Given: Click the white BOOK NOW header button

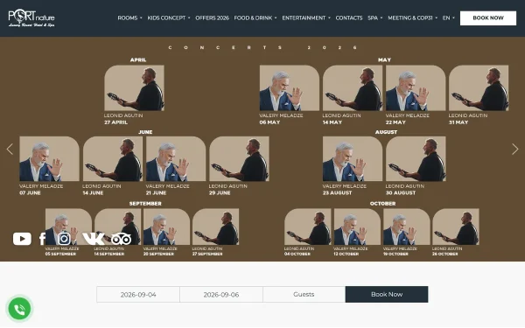Looking at the screenshot, I should pos(488,18).
